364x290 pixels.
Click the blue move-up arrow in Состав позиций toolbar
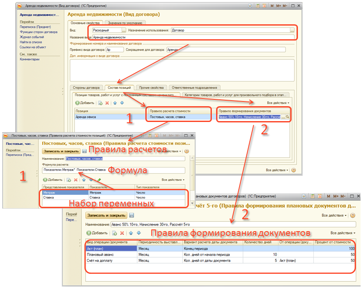tap(115, 103)
